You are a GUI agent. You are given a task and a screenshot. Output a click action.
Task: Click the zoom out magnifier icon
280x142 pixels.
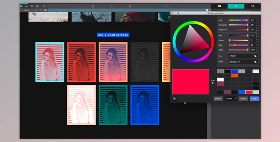click(21, 6)
